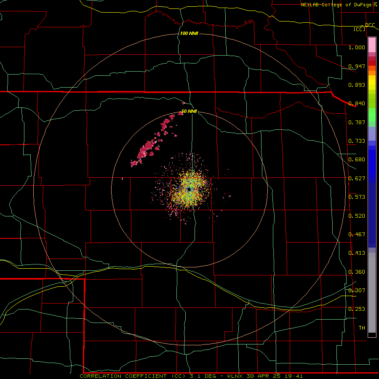Click the 0.467 legend value

point(357,235)
